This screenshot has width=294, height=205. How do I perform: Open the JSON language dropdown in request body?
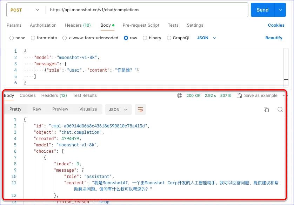pos(206,38)
